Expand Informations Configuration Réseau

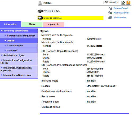19,62
